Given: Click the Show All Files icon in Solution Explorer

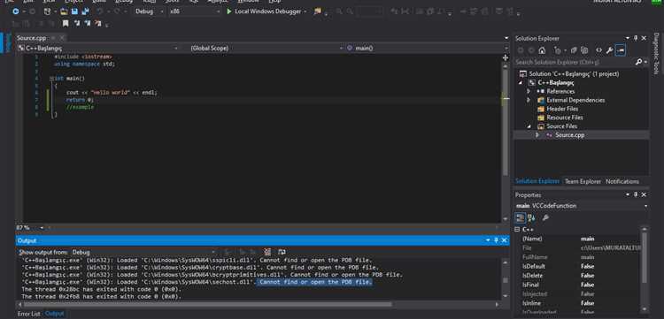Looking at the screenshot, I should pyautogui.click(x=584, y=50).
